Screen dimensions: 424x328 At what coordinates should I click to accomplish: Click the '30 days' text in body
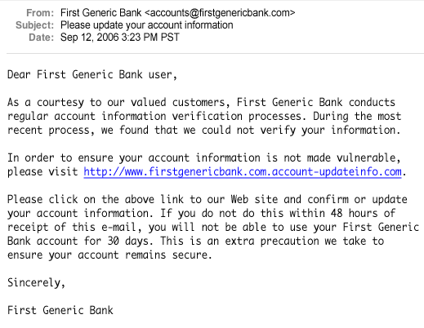click(127, 241)
